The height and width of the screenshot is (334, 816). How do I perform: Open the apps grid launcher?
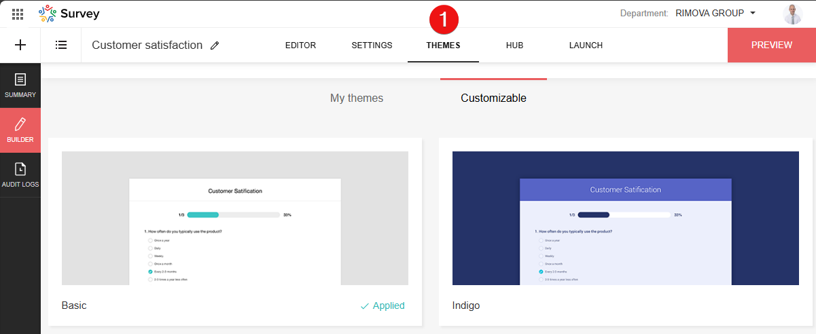click(18, 14)
